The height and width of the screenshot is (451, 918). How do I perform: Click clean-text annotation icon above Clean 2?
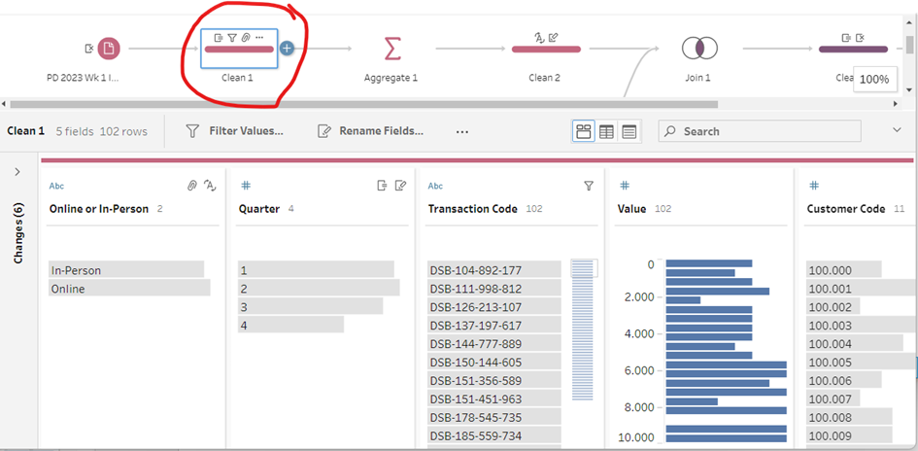point(540,38)
